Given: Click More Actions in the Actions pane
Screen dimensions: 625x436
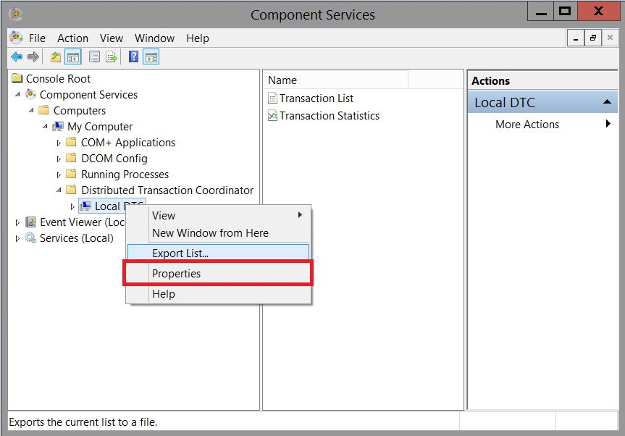Looking at the screenshot, I should coord(527,124).
